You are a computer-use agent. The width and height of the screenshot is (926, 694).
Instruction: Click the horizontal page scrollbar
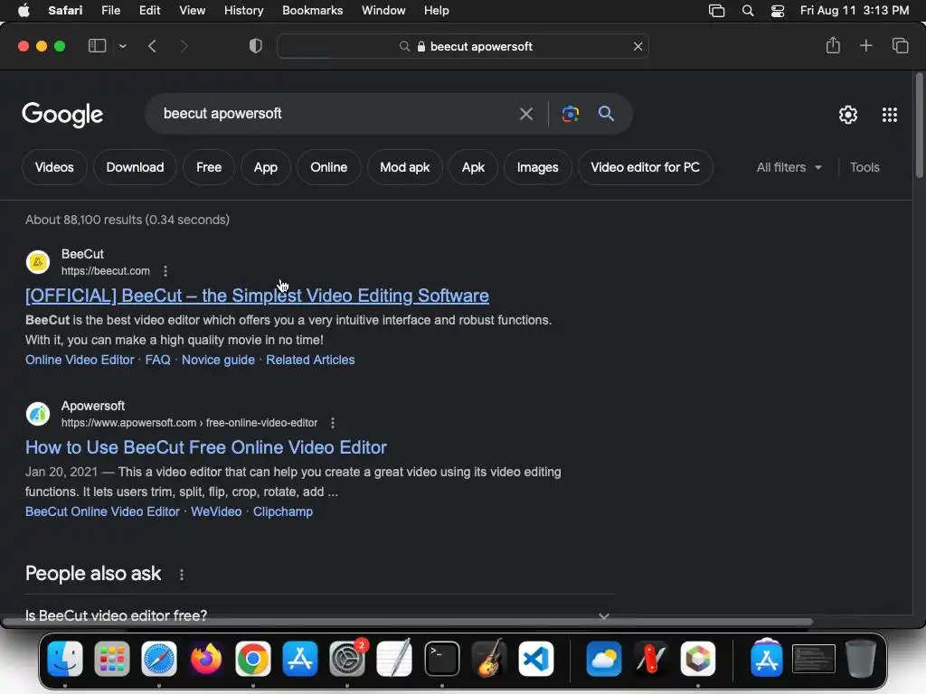(x=408, y=622)
